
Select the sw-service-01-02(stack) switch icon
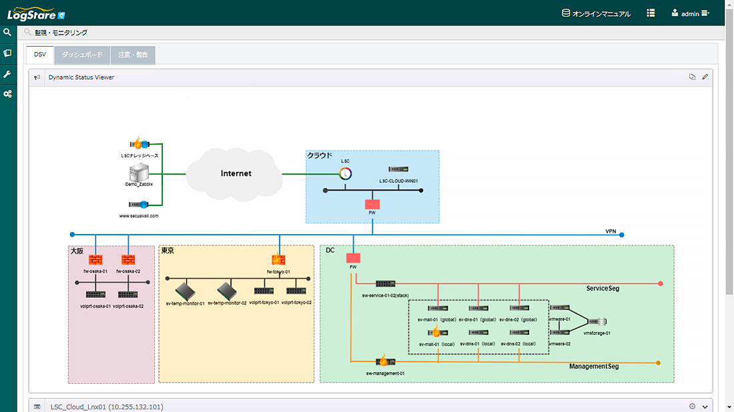click(385, 284)
